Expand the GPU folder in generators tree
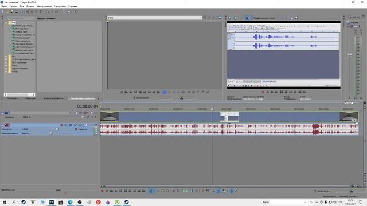This screenshot has height=206, width=367. 6,62
